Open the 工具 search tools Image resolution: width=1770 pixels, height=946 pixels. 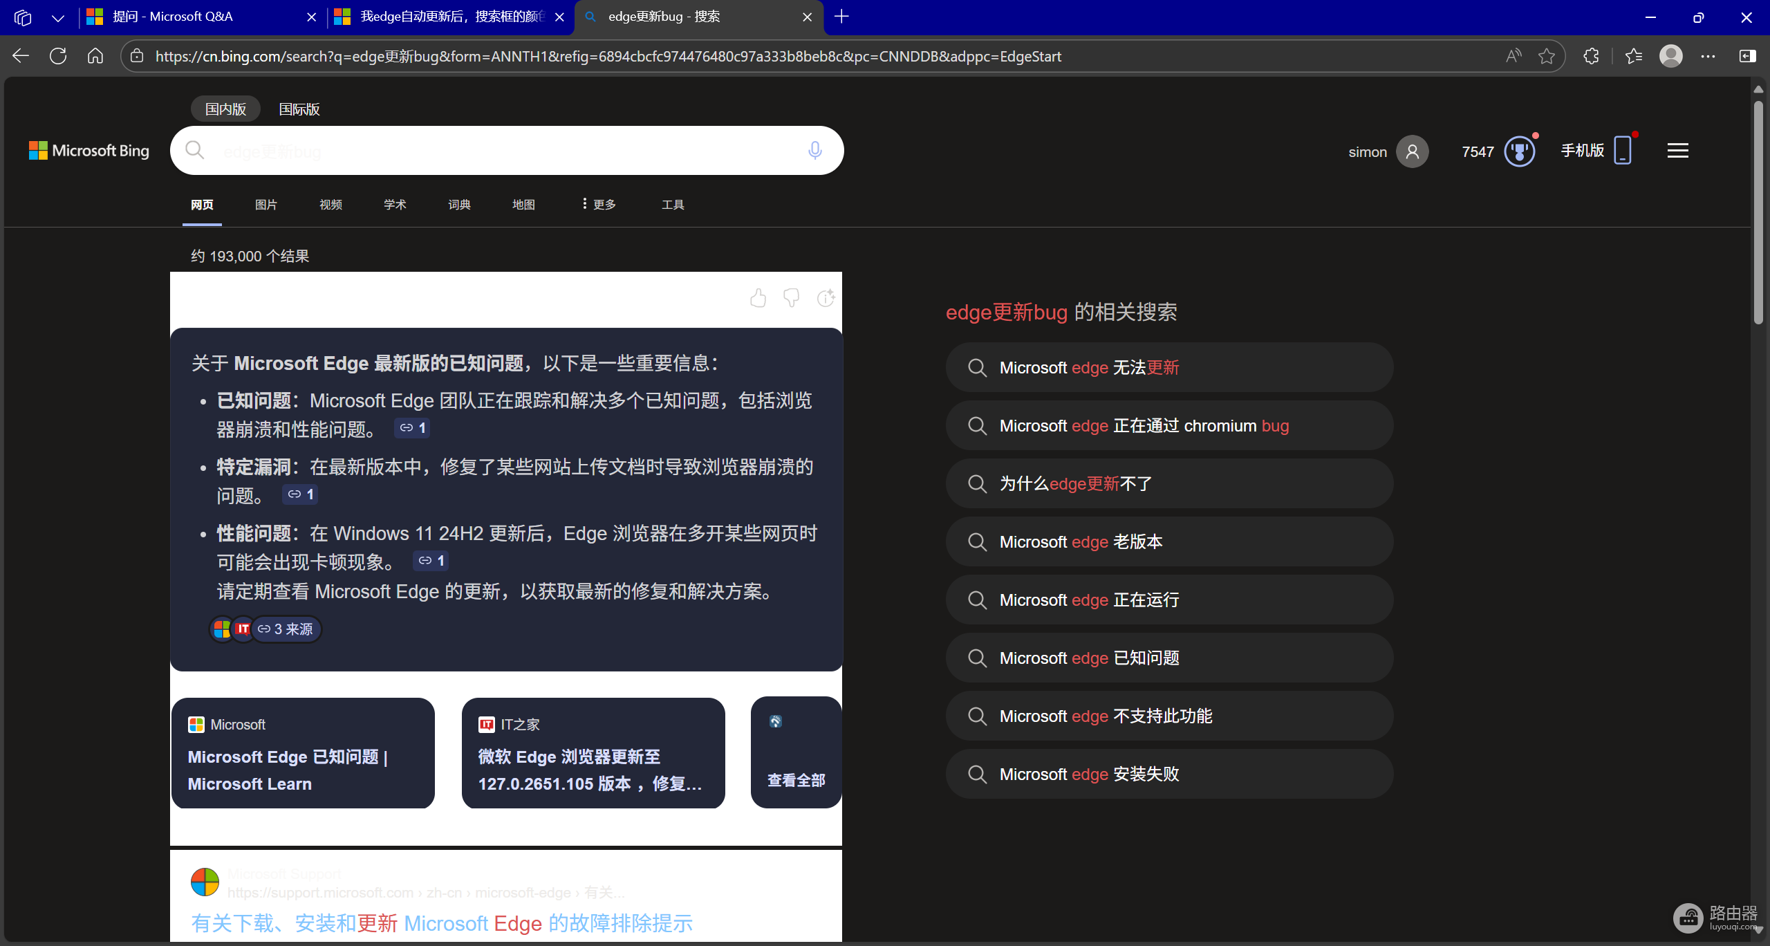pyautogui.click(x=673, y=205)
